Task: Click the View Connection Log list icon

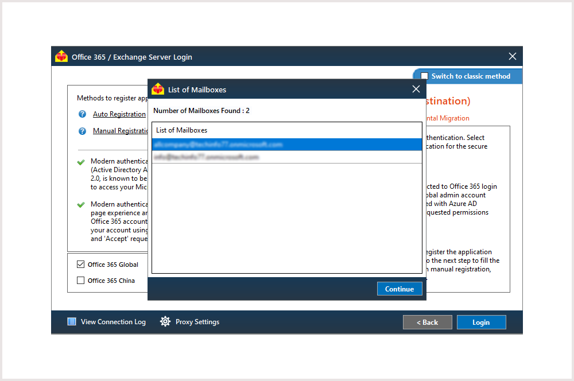Action: 72,322
